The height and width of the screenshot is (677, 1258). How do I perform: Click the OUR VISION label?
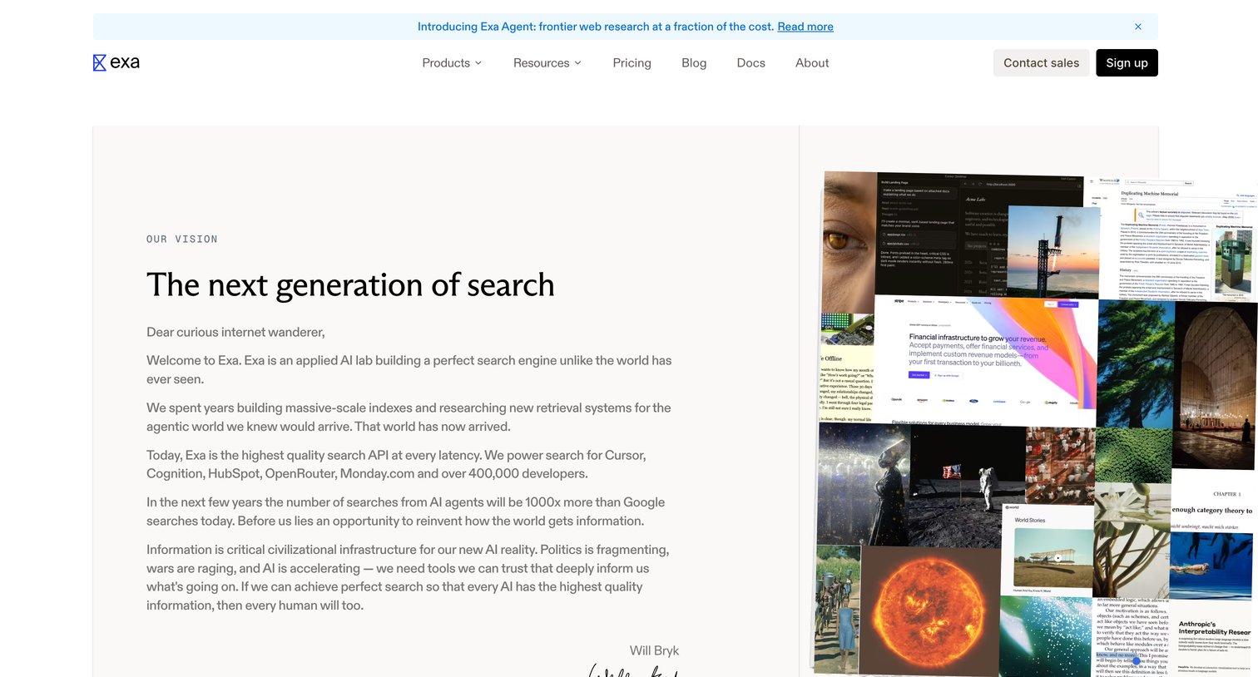pyautogui.click(x=182, y=240)
